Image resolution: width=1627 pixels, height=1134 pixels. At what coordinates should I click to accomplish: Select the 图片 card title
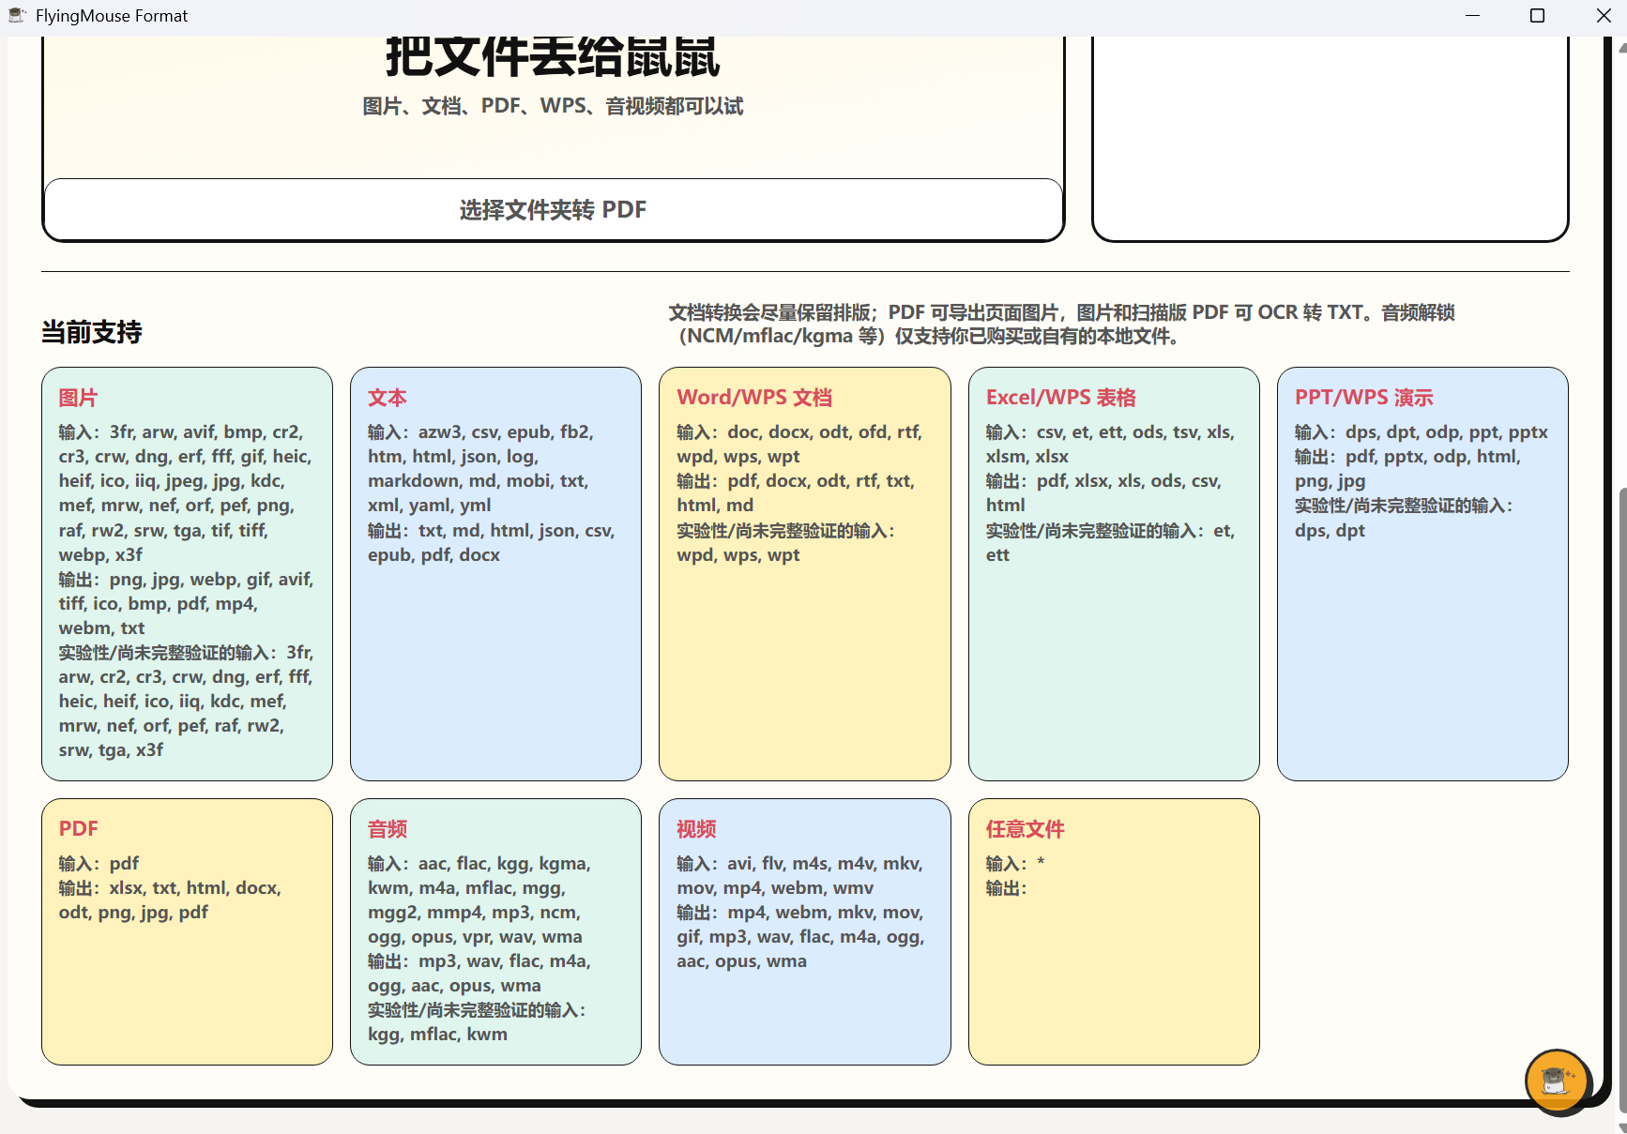[78, 397]
